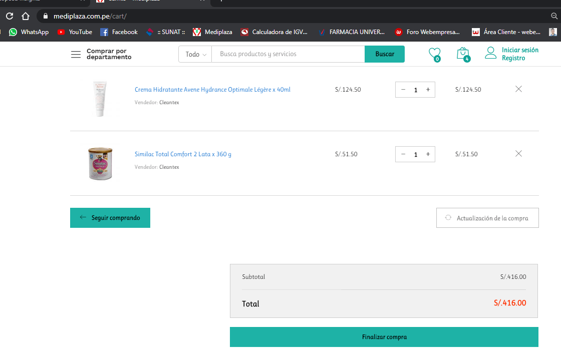Viewport: 561px width, 348px height.
Task: Focus the product search field
Action: pos(288,54)
